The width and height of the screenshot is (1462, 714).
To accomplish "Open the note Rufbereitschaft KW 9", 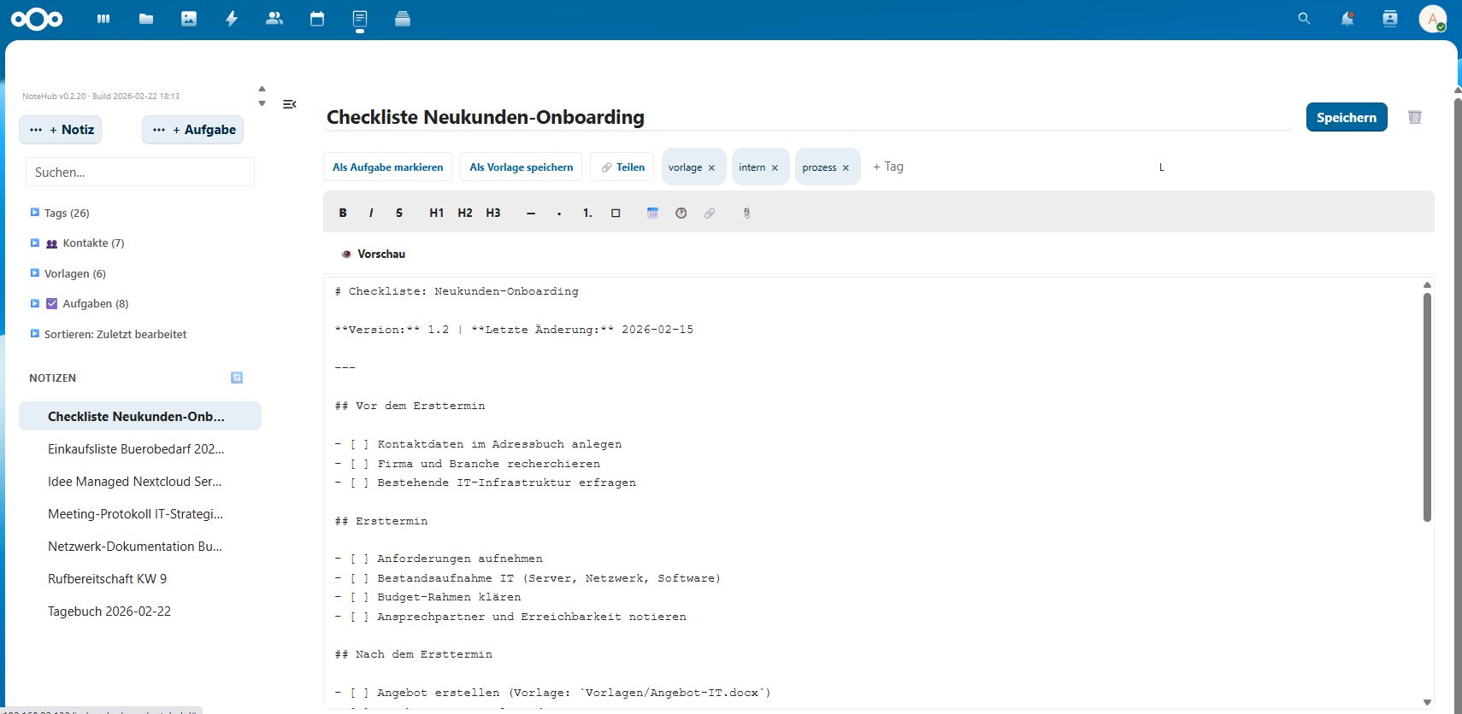I will pyautogui.click(x=107, y=579).
